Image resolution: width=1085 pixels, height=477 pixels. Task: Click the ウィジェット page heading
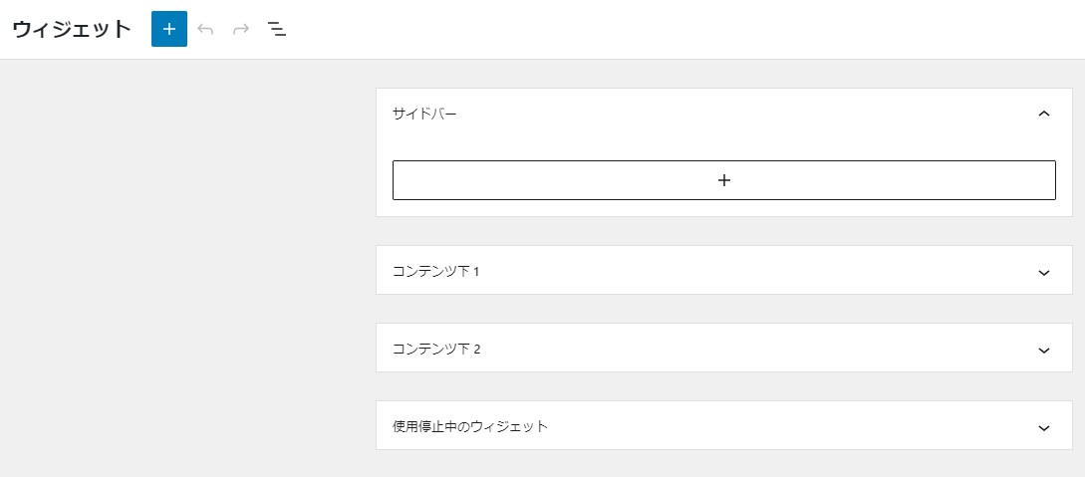tap(72, 29)
